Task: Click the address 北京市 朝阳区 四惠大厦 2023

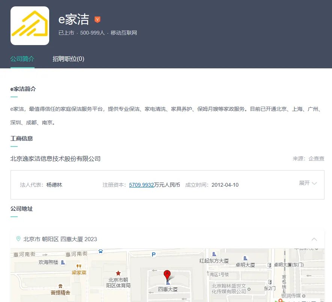Action: [60, 239]
